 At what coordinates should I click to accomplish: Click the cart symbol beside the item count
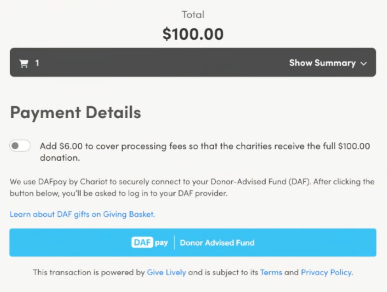tap(23, 63)
